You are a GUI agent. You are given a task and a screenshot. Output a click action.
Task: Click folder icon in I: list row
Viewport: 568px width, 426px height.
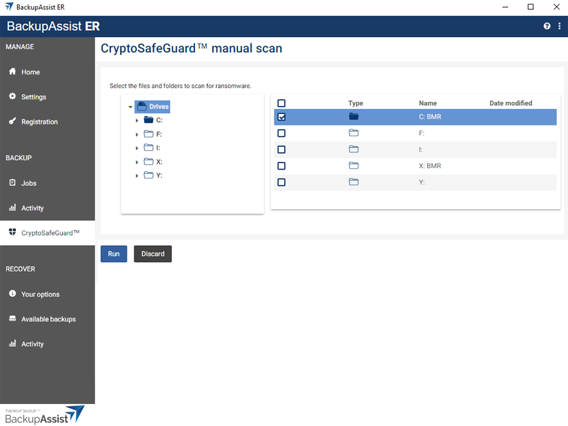pos(353,149)
